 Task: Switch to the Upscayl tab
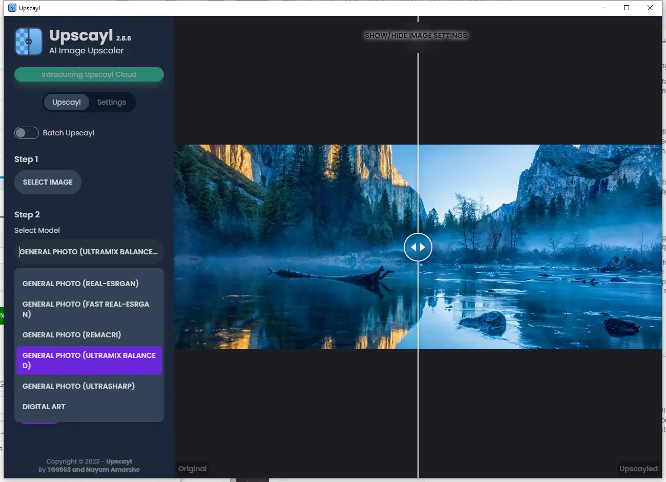(x=67, y=102)
